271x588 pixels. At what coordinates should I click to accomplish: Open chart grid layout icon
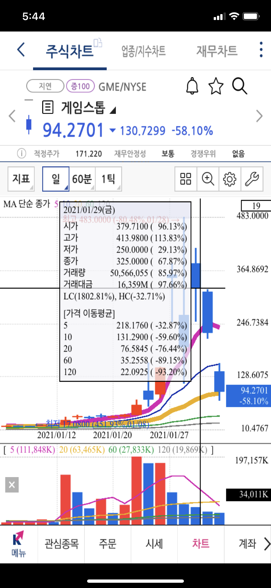pyautogui.click(x=186, y=179)
